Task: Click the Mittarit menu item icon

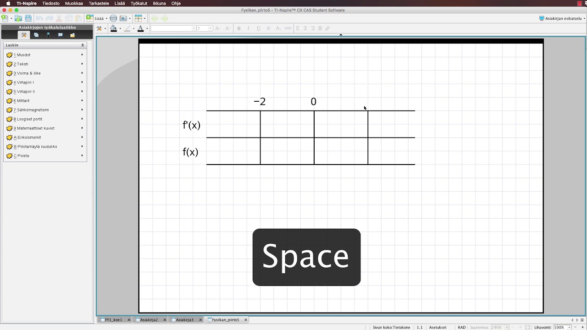Action: tap(9, 101)
